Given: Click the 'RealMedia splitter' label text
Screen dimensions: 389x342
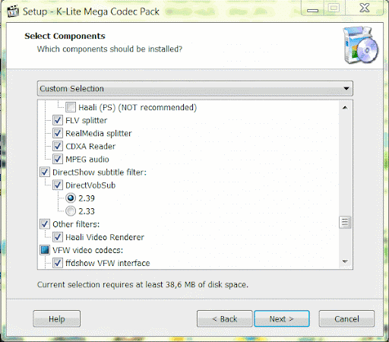Looking at the screenshot, I should point(99,134).
